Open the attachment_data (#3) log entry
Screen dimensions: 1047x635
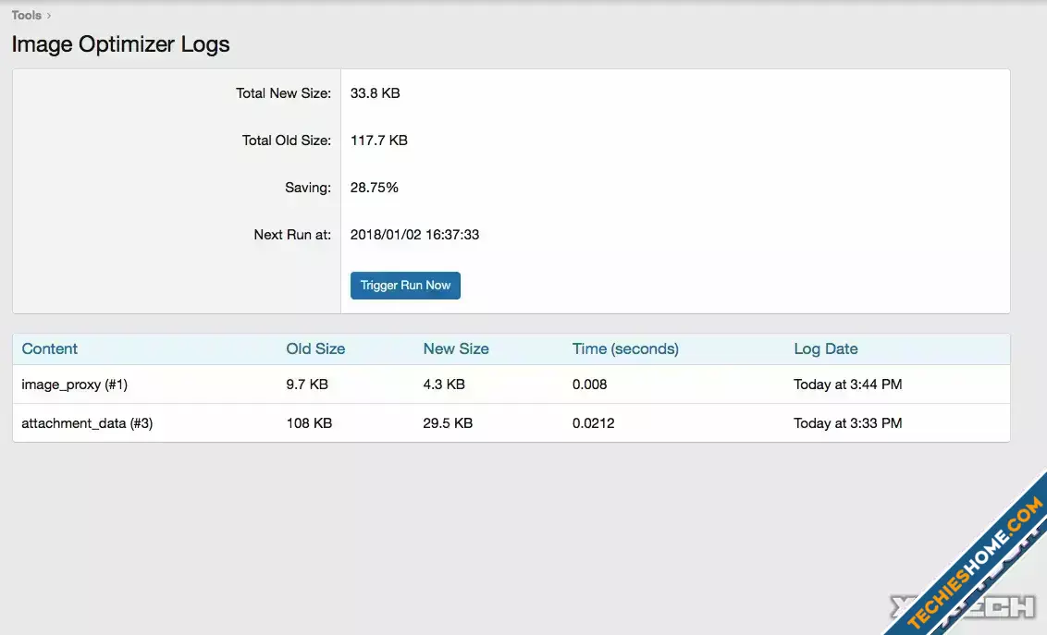[x=87, y=422]
